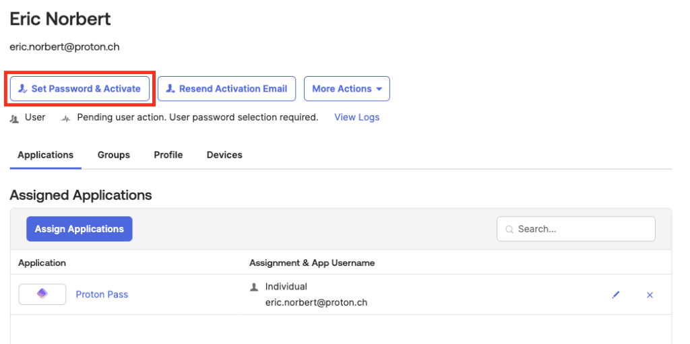
Task: Click the activity pulse icon beside Pending status
Action: [x=66, y=118]
